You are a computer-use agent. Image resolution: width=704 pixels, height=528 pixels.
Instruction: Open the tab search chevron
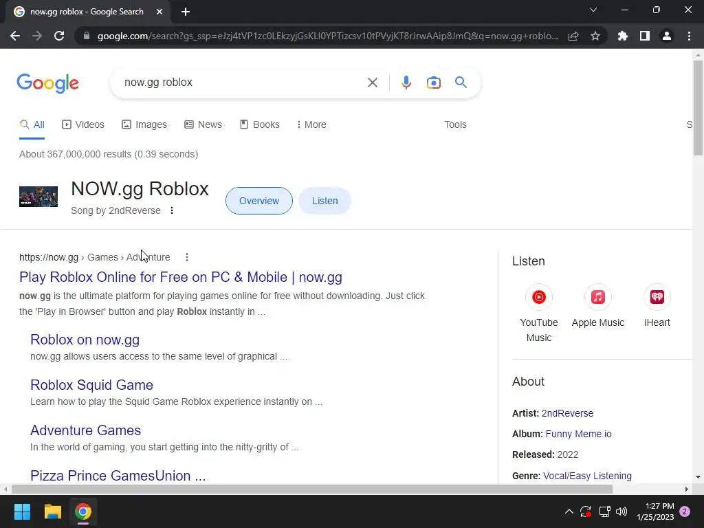593,10
